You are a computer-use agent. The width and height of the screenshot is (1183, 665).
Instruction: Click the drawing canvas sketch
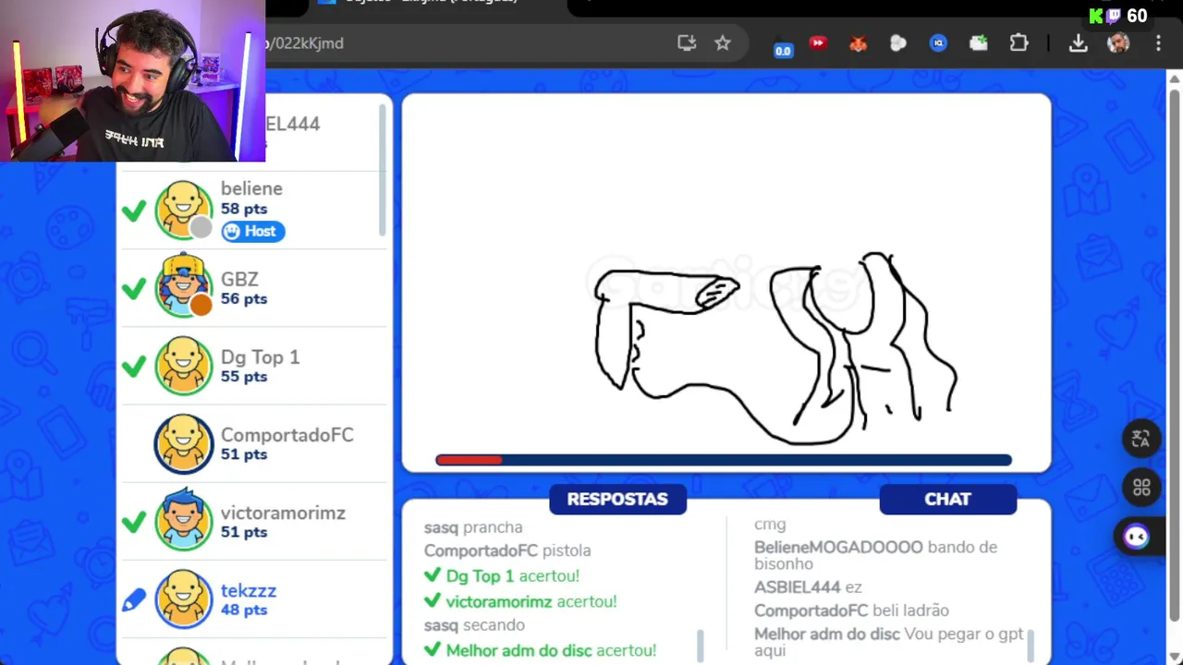[x=774, y=349]
